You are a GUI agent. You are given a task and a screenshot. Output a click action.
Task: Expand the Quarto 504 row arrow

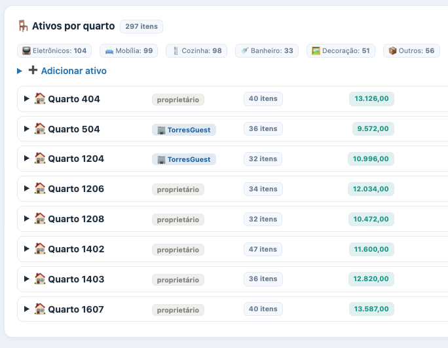(x=27, y=128)
